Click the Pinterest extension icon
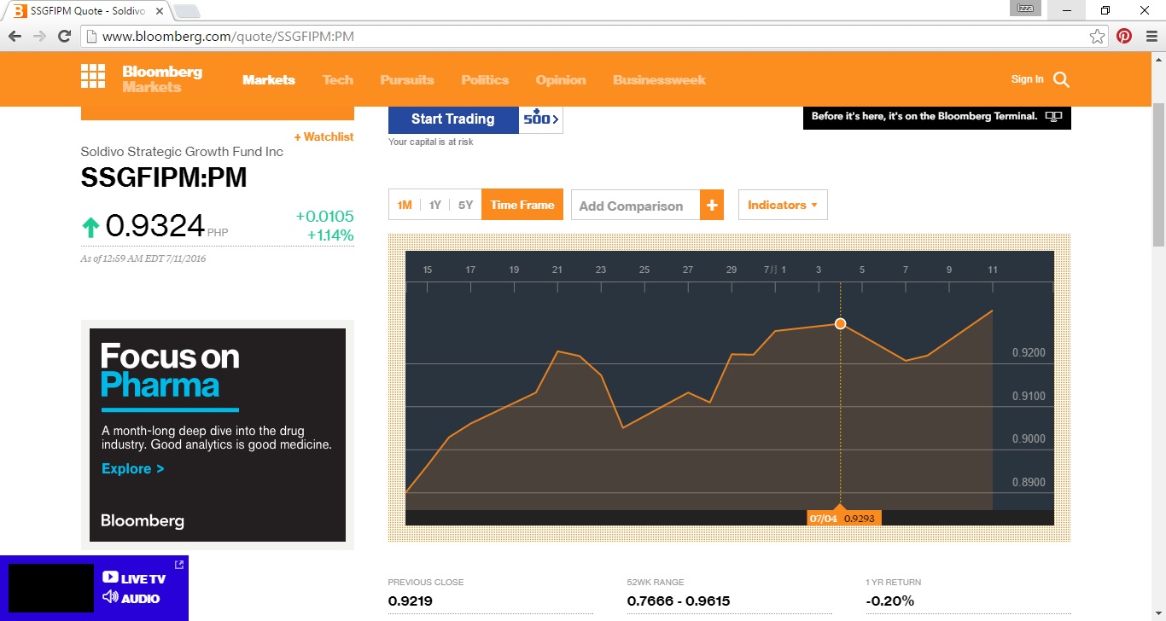This screenshot has height=621, width=1166. tap(1124, 36)
